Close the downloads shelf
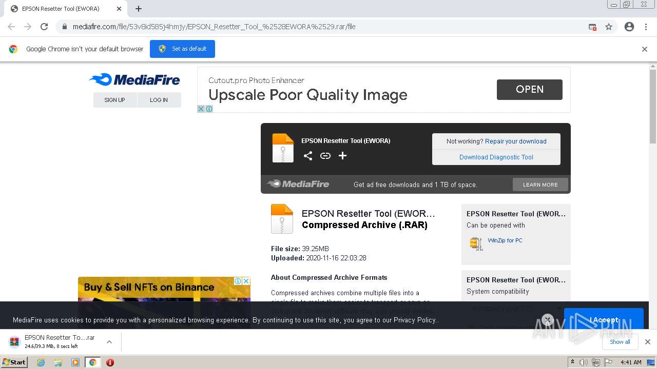 coord(648,342)
